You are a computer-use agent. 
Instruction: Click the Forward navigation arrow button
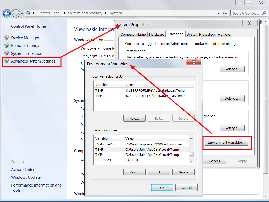point(16,13)
